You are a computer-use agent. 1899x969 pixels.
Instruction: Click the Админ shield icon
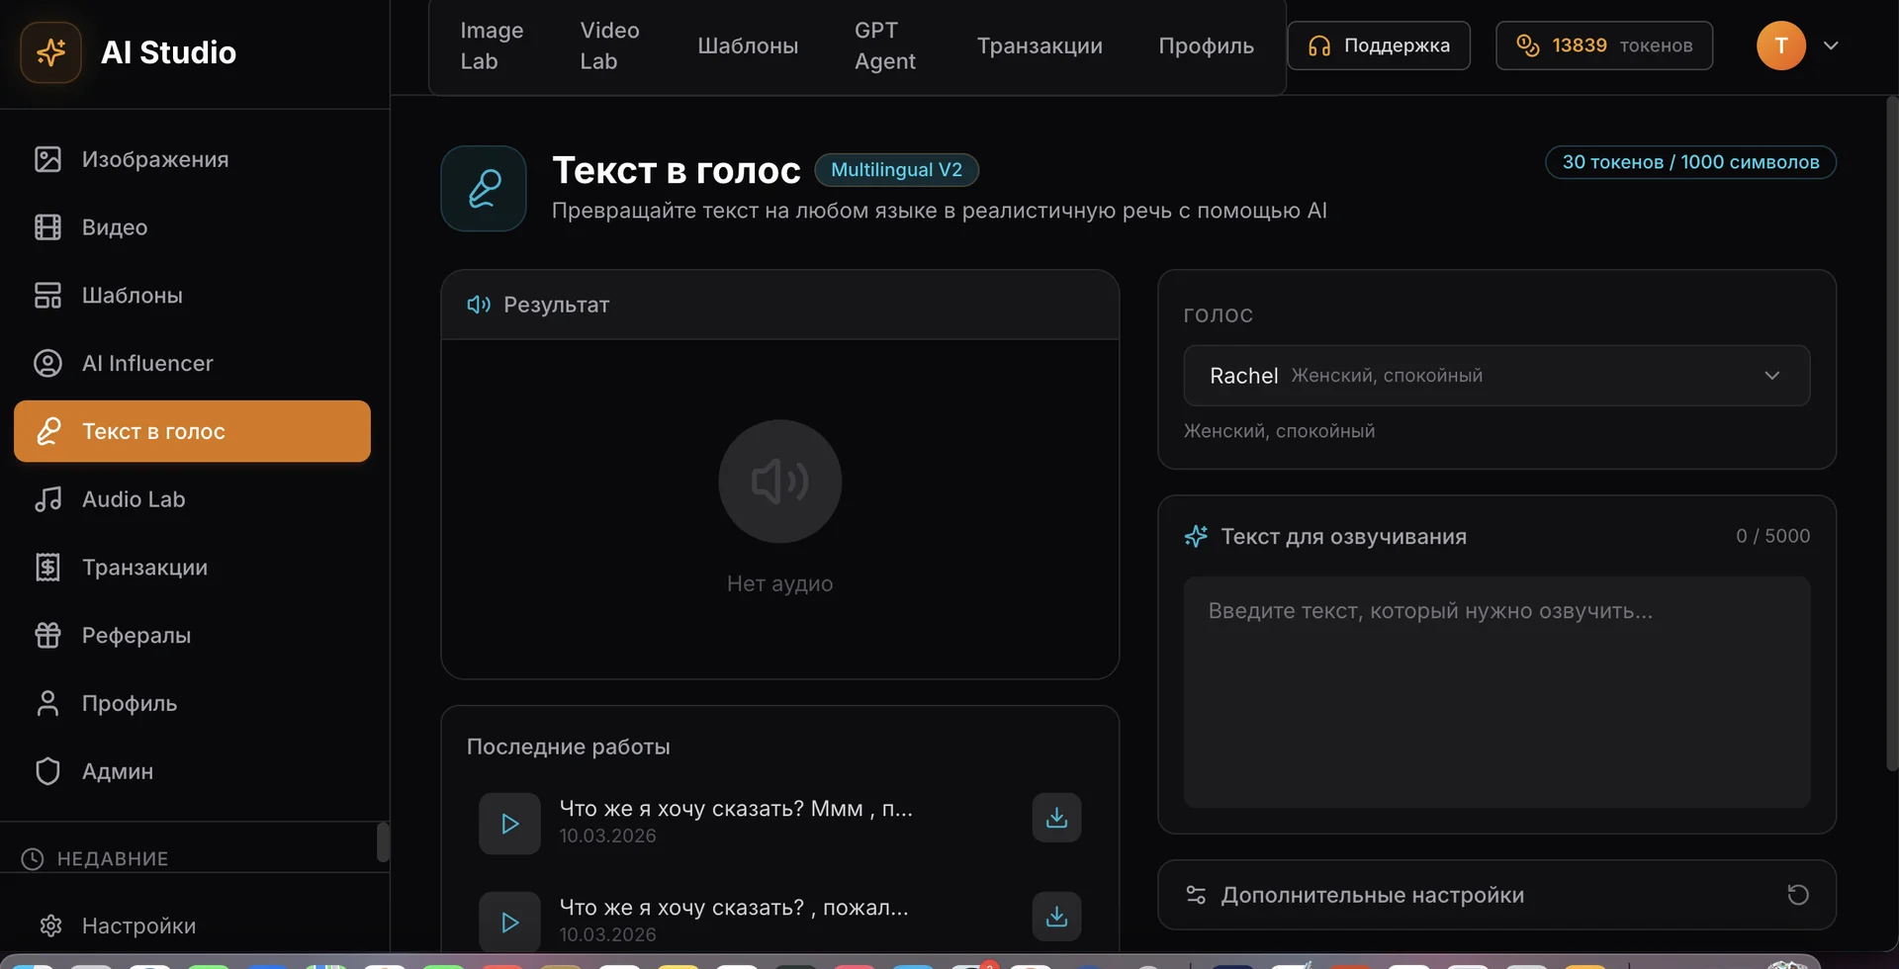pos(47,771)
